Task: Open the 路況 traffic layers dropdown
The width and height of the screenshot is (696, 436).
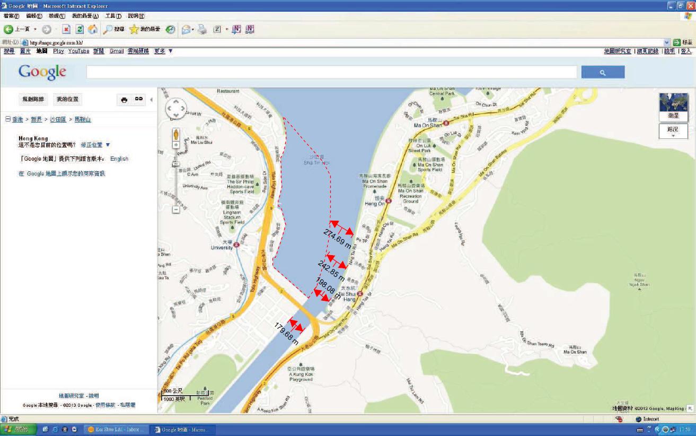Action: pos(673,132)
